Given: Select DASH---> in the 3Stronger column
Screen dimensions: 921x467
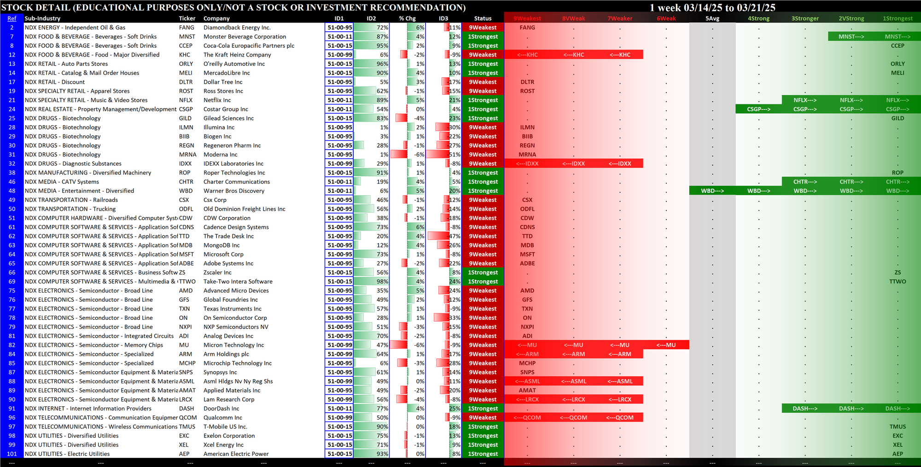Looking at the screenshot, I should click(805, 409).
